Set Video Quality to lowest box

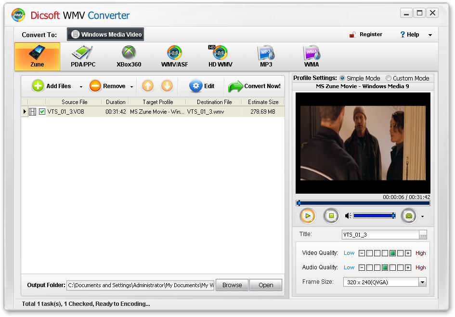(x=369, y=253)
